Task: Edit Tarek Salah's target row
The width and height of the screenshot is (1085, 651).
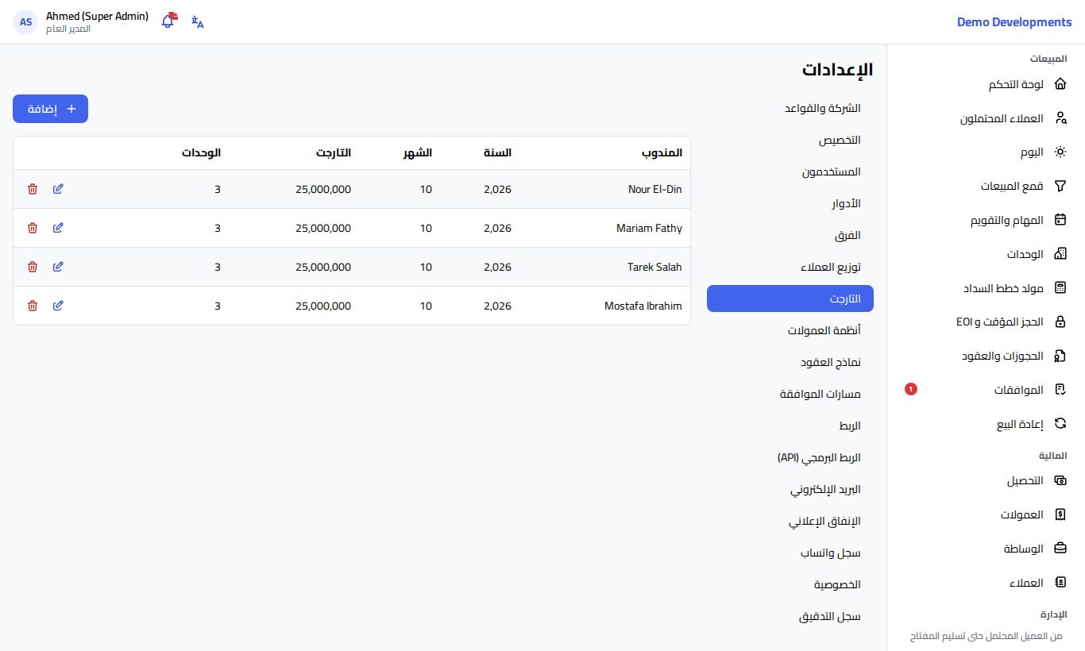Action: pyautogui.click(x=58, y=267)
